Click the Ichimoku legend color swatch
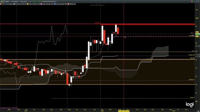Screen dimensions: 200x112 pos(14,4)
